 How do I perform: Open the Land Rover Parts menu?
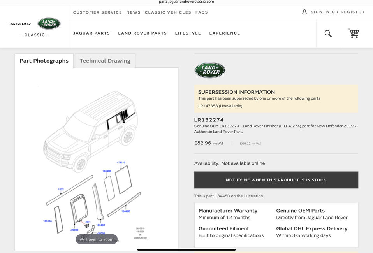point(142,33)
